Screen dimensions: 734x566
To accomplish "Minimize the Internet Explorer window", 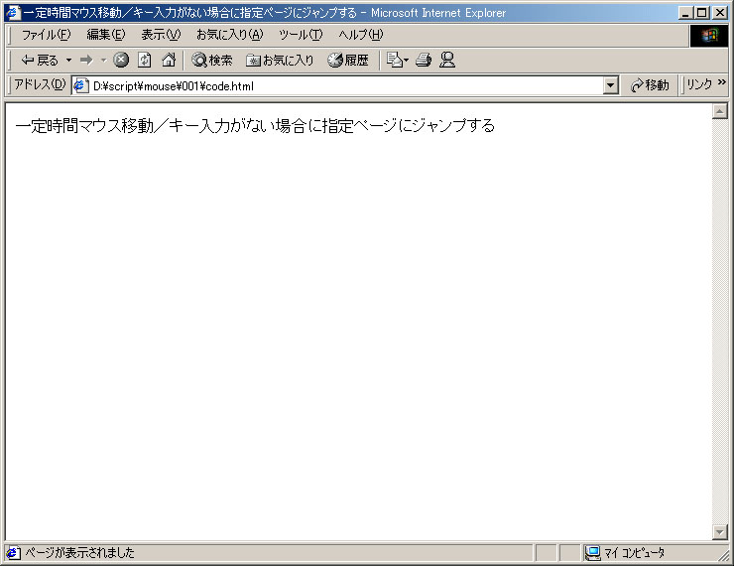I will point(685,13).
